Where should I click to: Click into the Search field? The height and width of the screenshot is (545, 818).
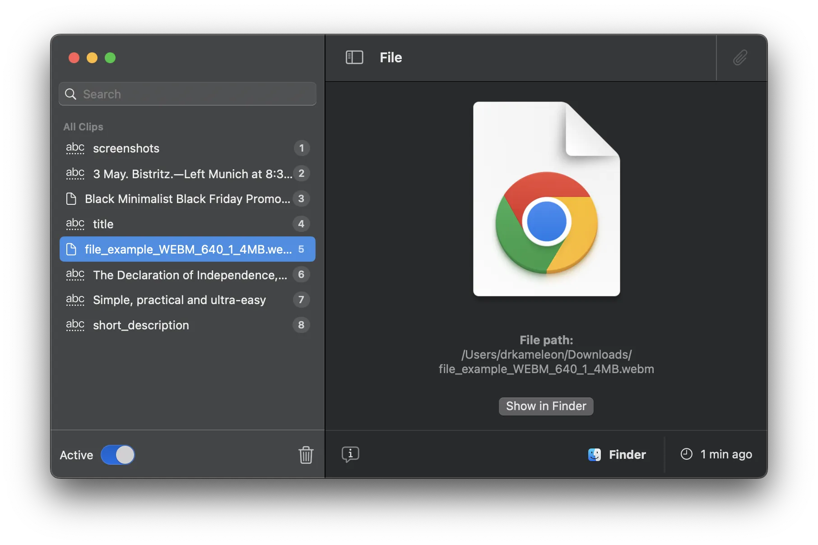pyautogui.click(x=194, y=94)
